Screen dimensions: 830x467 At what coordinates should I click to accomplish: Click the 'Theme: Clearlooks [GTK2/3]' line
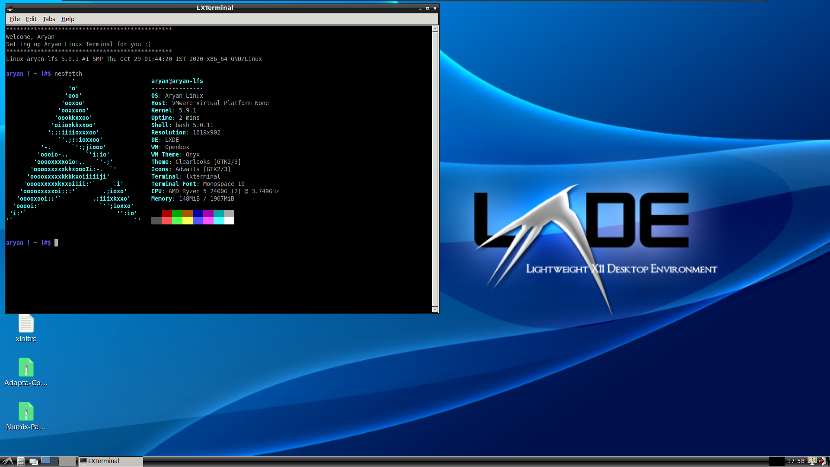[196, 162]
